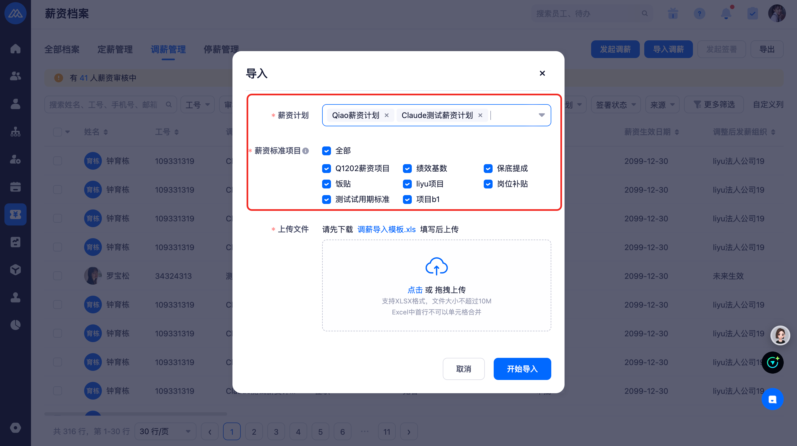
Task: Open the 30 行/页 page size dropdown
Action: point(165,431)
